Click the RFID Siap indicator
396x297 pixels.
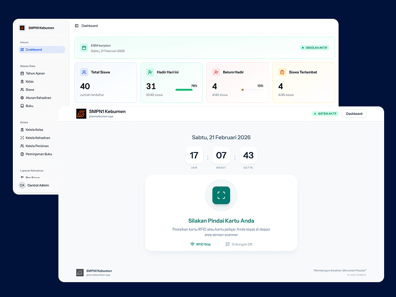tap(200, 244)
